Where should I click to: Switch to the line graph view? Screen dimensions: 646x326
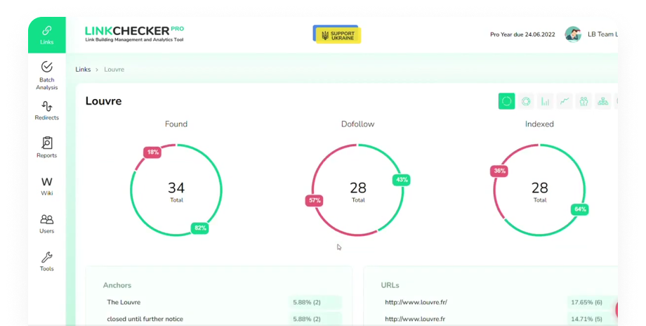tap(564, 101)
